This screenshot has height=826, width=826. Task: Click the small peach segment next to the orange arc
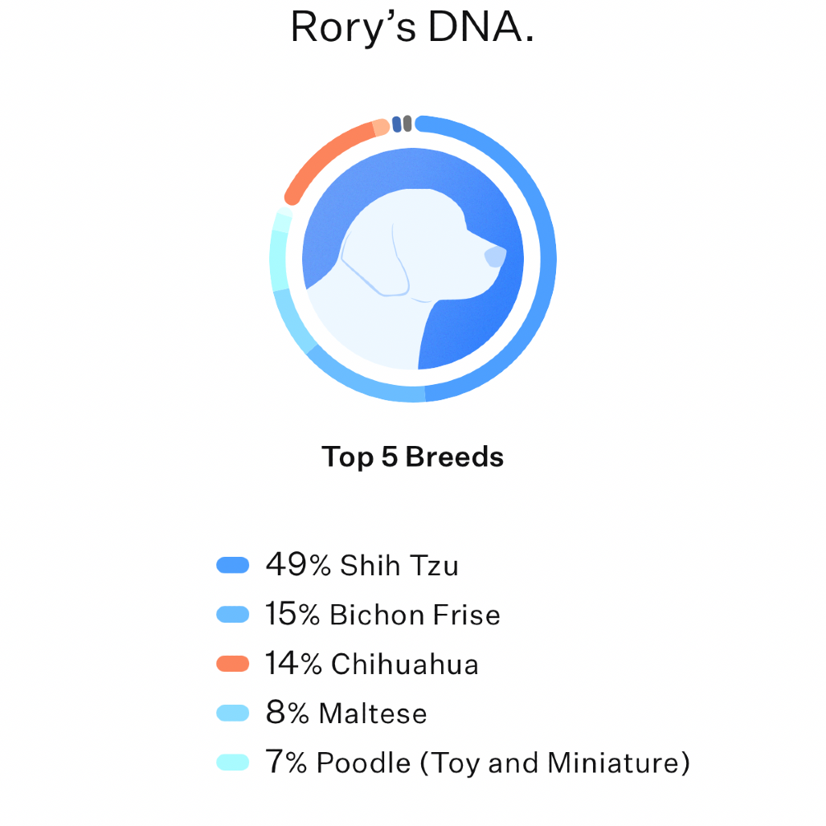click(381, 128)
